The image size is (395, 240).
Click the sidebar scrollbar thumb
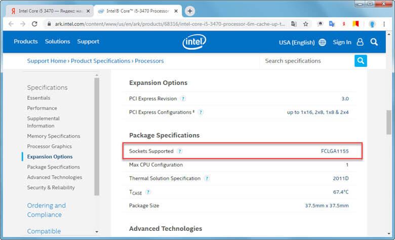pyautogui.click(x=97, y=137)
